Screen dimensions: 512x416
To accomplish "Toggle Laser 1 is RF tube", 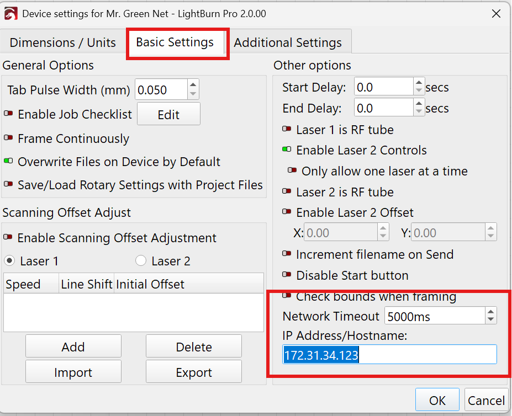I will (286, 129).
